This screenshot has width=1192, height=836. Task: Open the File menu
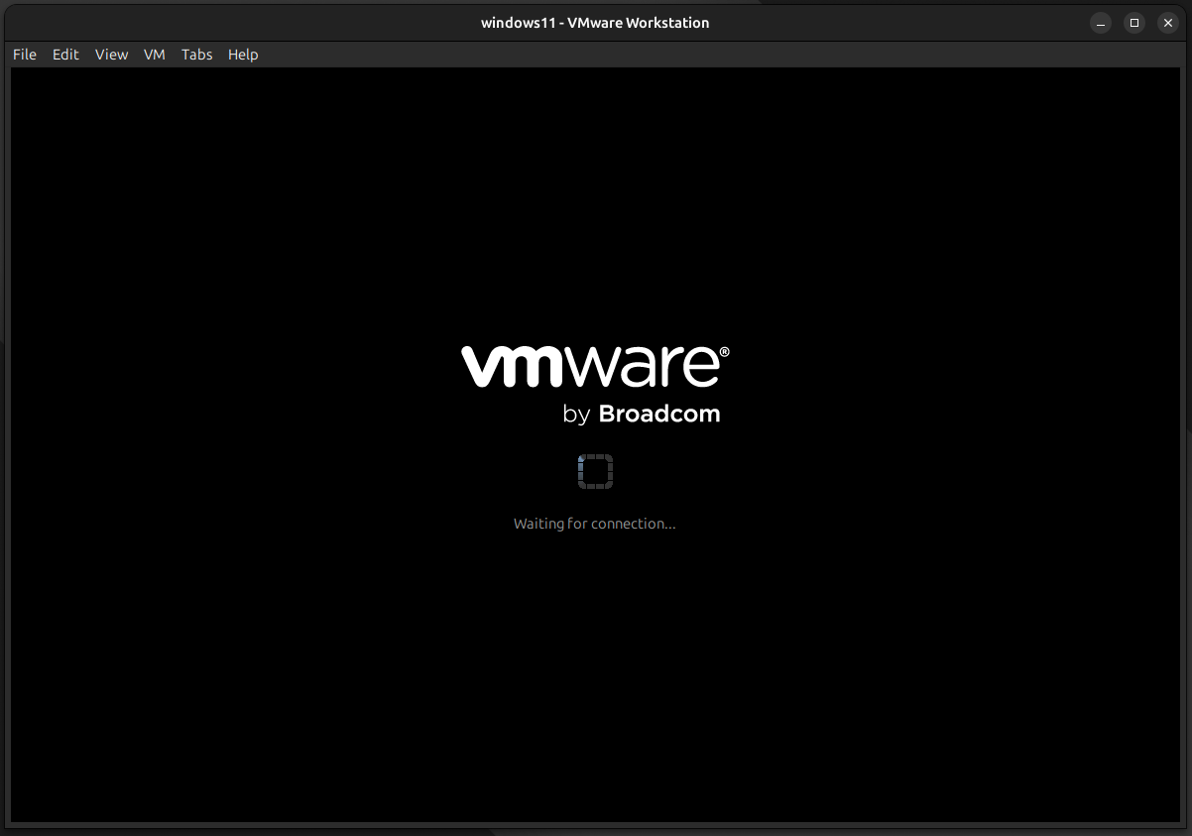(x=25, y=55)
